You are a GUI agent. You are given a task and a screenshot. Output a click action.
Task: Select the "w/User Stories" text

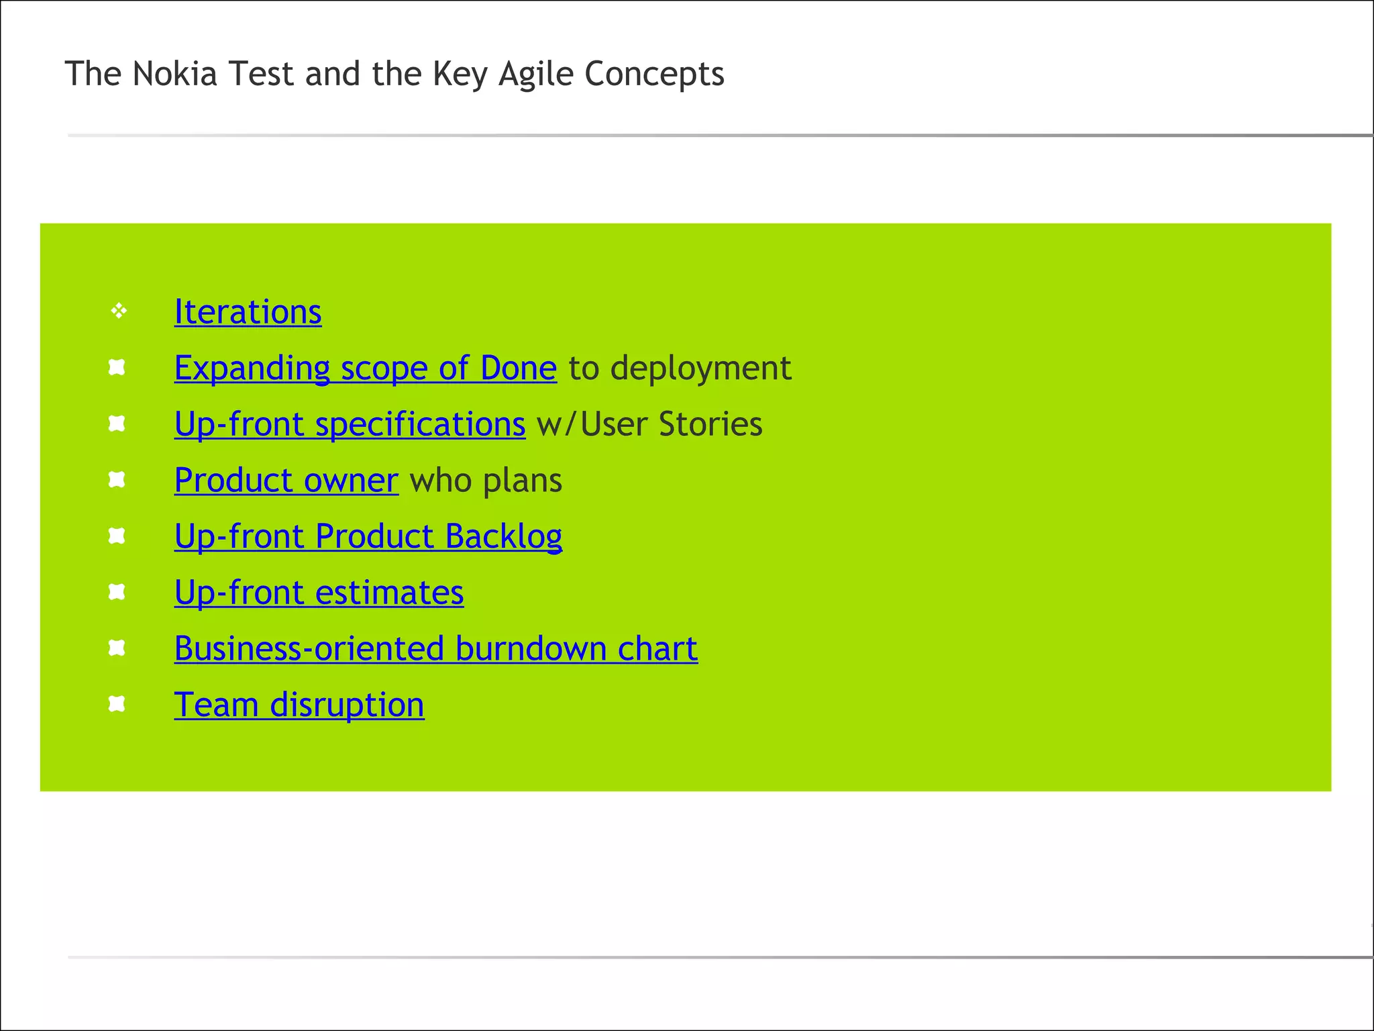coord(649,424)
